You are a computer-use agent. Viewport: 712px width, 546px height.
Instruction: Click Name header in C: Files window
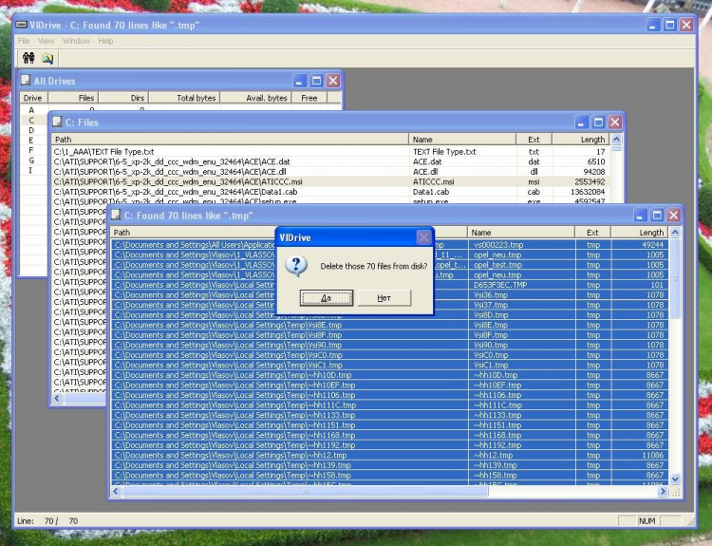pyautogui.click(x=462, y=140)
